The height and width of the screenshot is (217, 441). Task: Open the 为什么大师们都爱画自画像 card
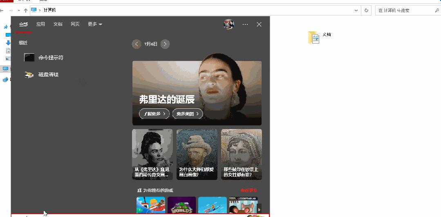coord(197,154)
